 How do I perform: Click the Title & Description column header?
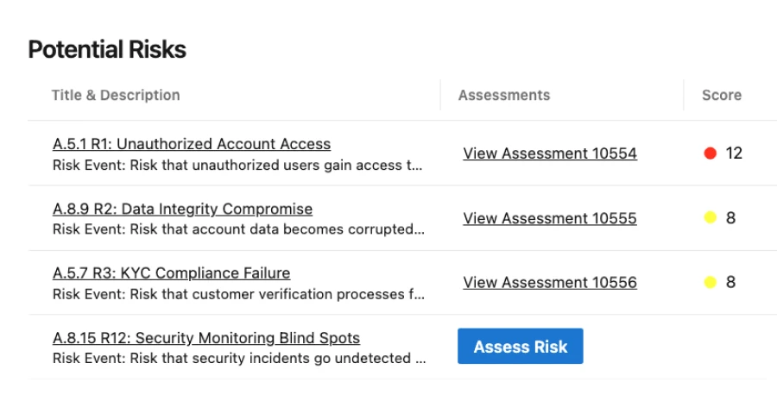(x=116, y=95)
